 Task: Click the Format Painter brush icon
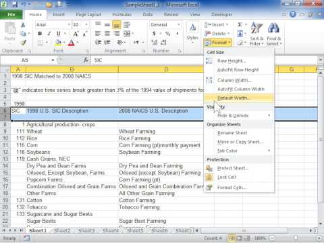(x=23, y=43)
